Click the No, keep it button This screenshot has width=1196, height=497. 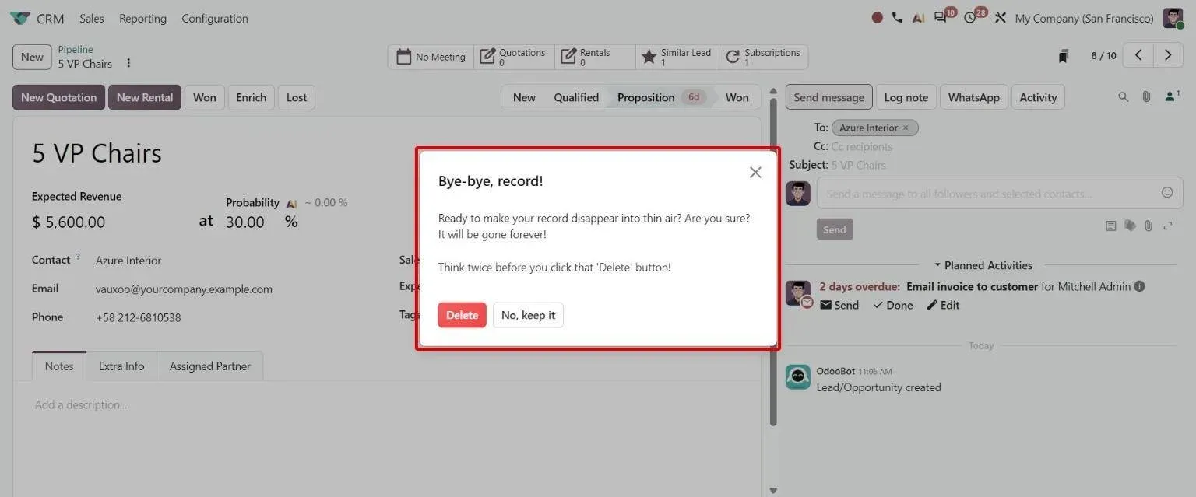coord(528,315)
